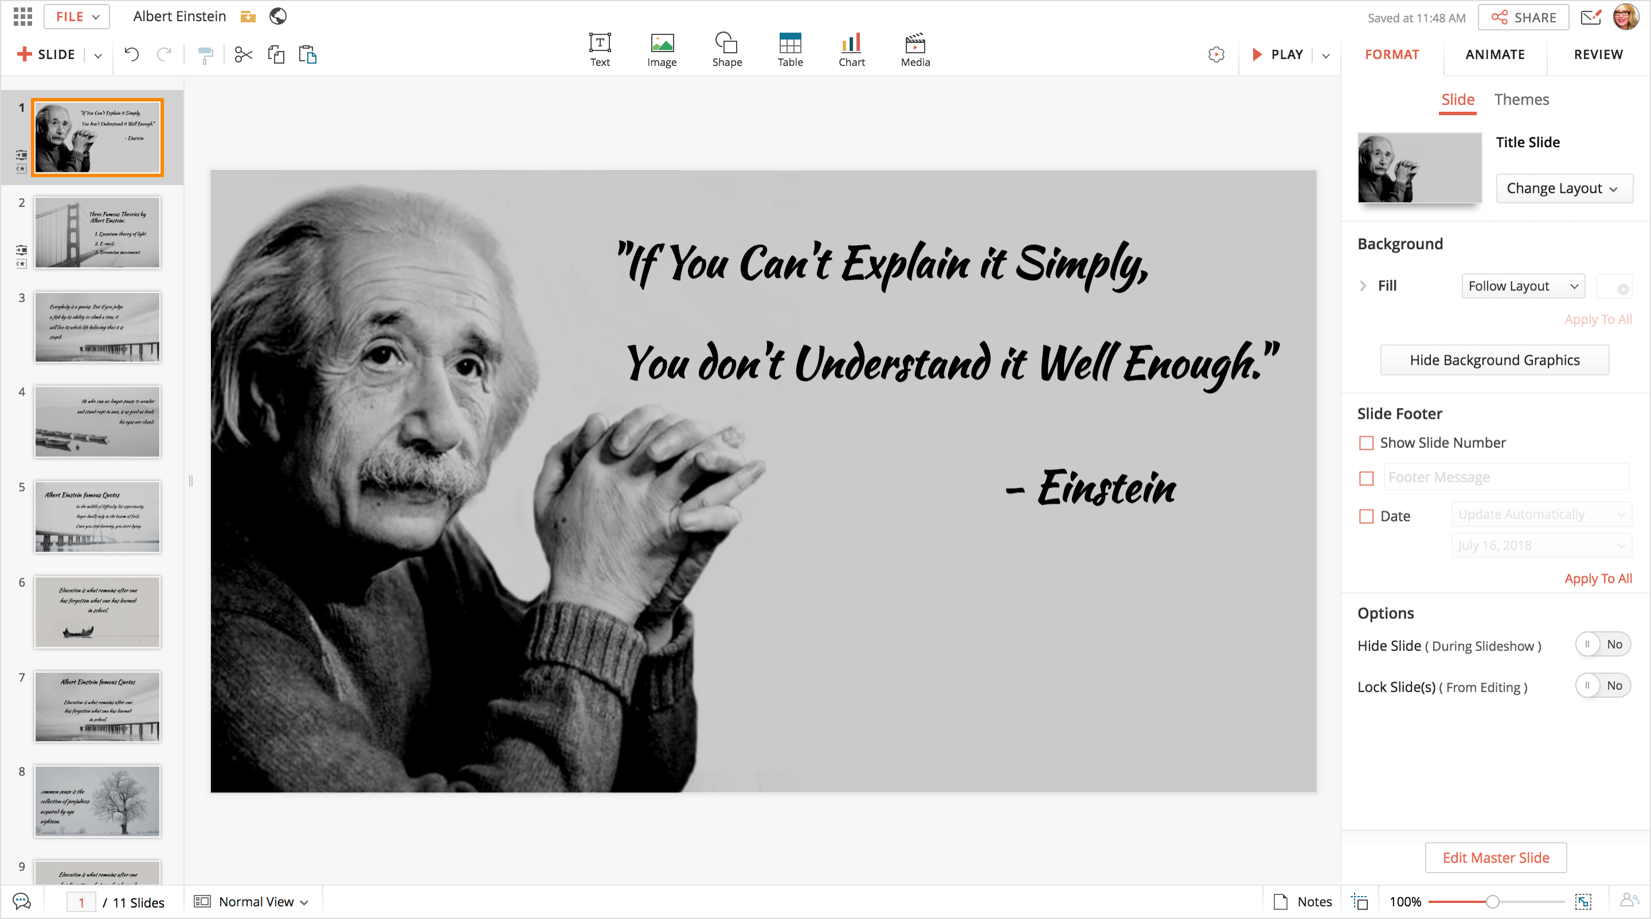This screenshot has height=919, width=1651.
Task: Check the Date footer checkbox
Action: click(x=1367, y=517)
